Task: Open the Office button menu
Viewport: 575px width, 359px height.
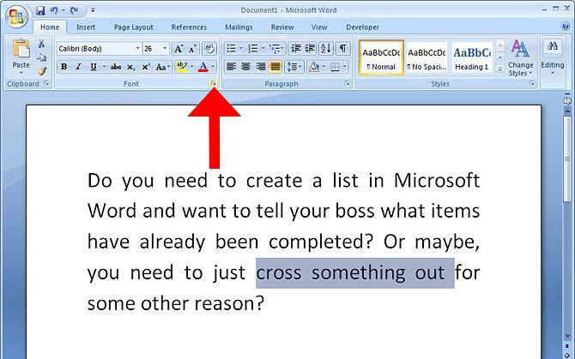Action: click(x=16, y=17)
